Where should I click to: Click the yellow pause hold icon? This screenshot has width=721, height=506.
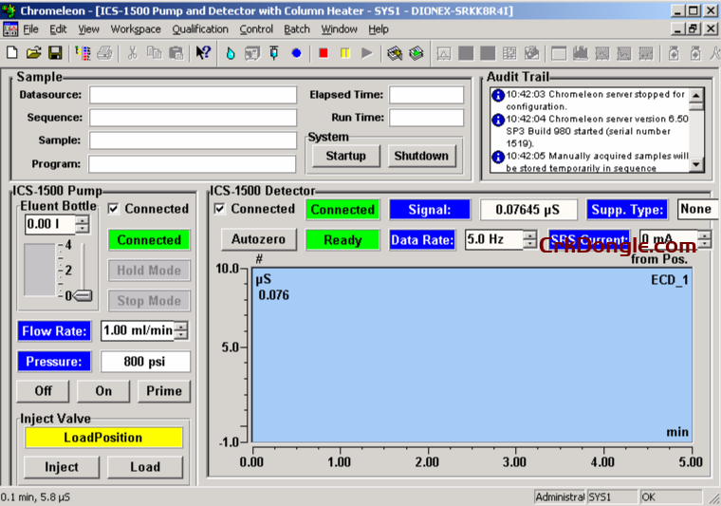pyautogui.click(x=345, y=53)
